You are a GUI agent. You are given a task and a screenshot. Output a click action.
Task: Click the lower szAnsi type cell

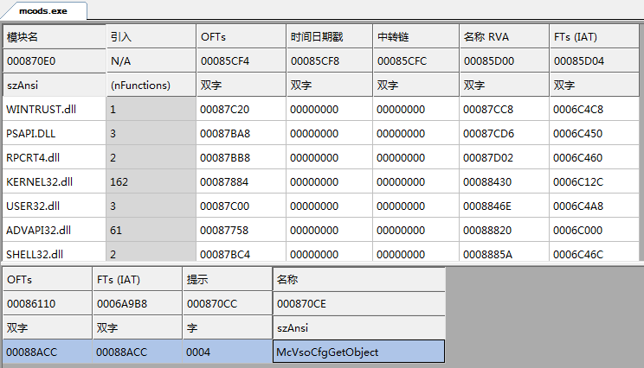(359, 328)
